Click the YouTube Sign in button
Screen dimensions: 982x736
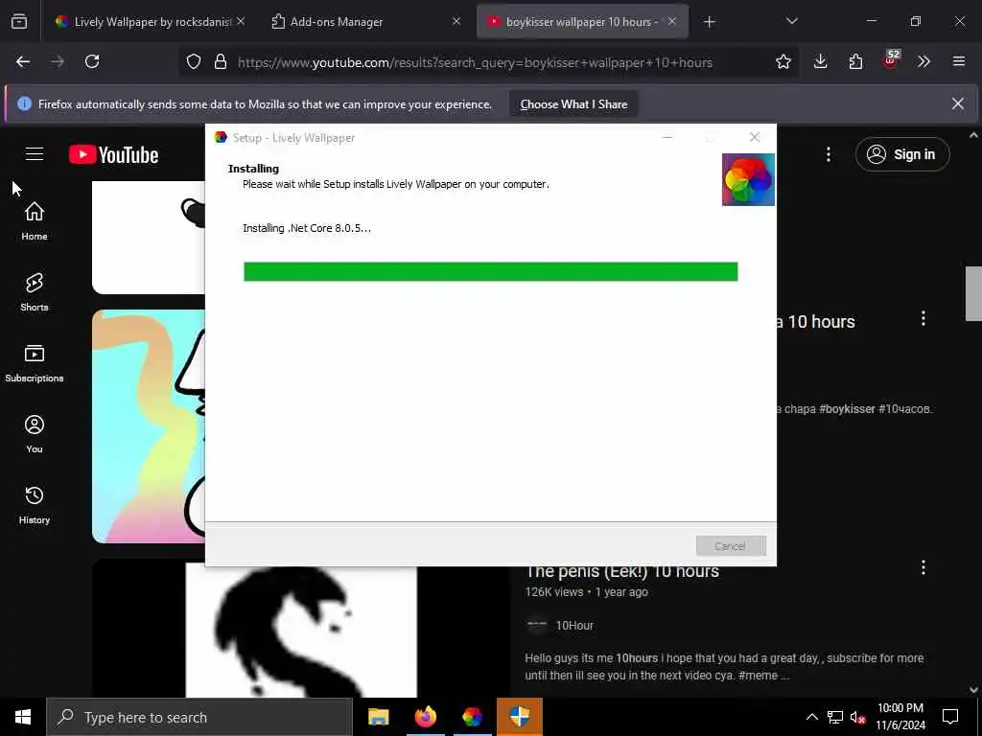(x=902, y=154)
